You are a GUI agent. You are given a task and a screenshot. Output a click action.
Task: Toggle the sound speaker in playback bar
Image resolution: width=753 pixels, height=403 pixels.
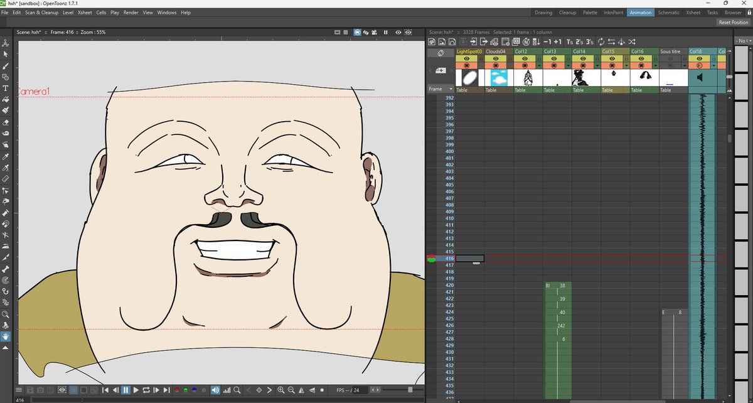pos(215,390)
